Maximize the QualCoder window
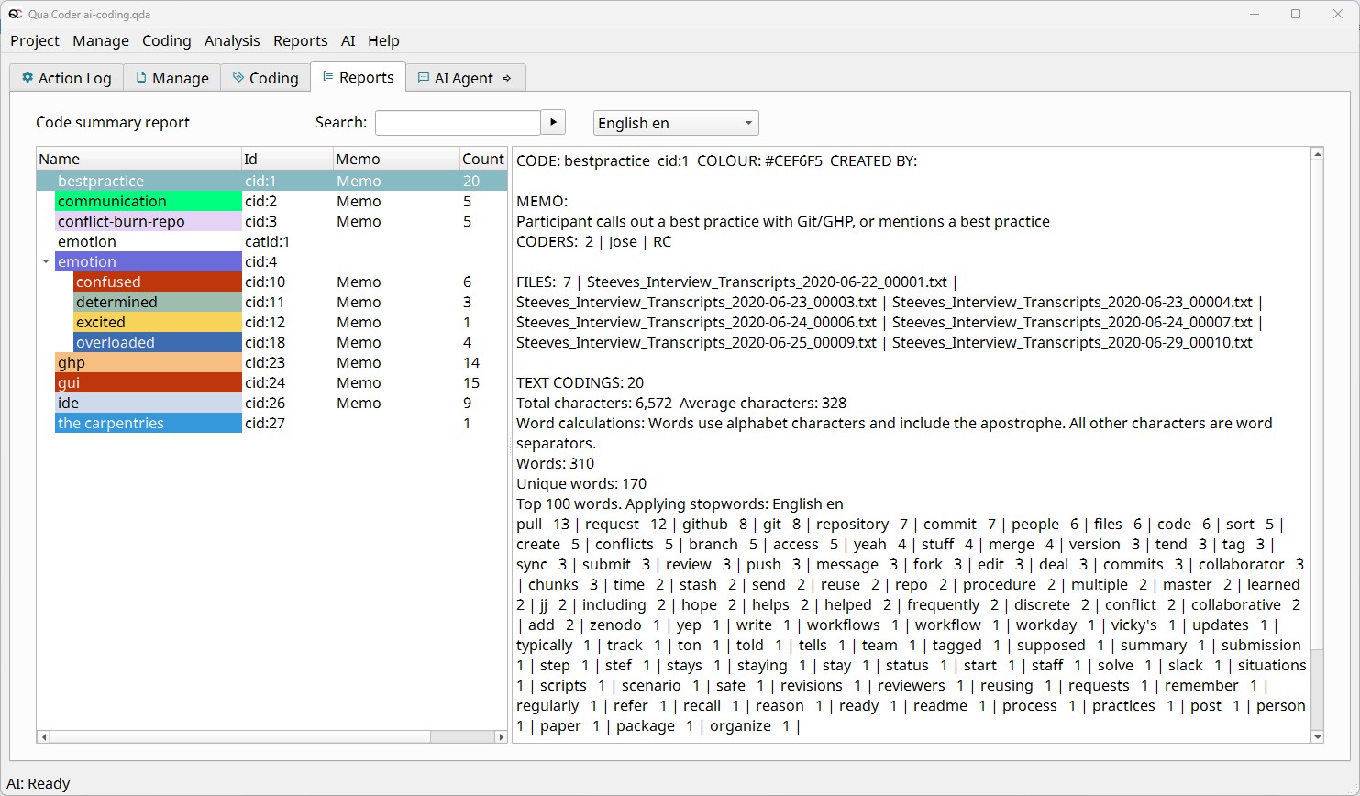The width and height of the screenshot is (1360, 796). 1296,14
